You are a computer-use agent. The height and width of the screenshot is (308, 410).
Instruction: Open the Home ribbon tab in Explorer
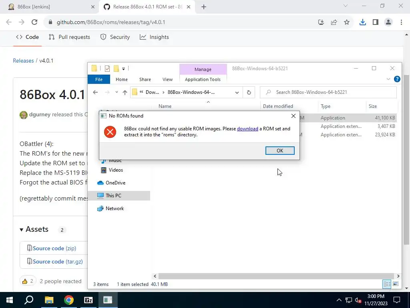click(122, 79)
